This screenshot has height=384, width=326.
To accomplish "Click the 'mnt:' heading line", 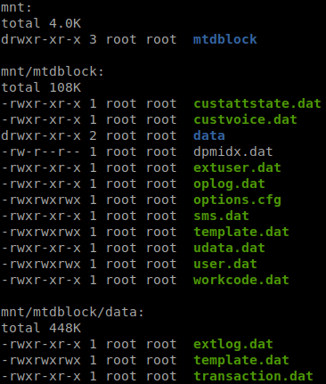I will (16, 7).
